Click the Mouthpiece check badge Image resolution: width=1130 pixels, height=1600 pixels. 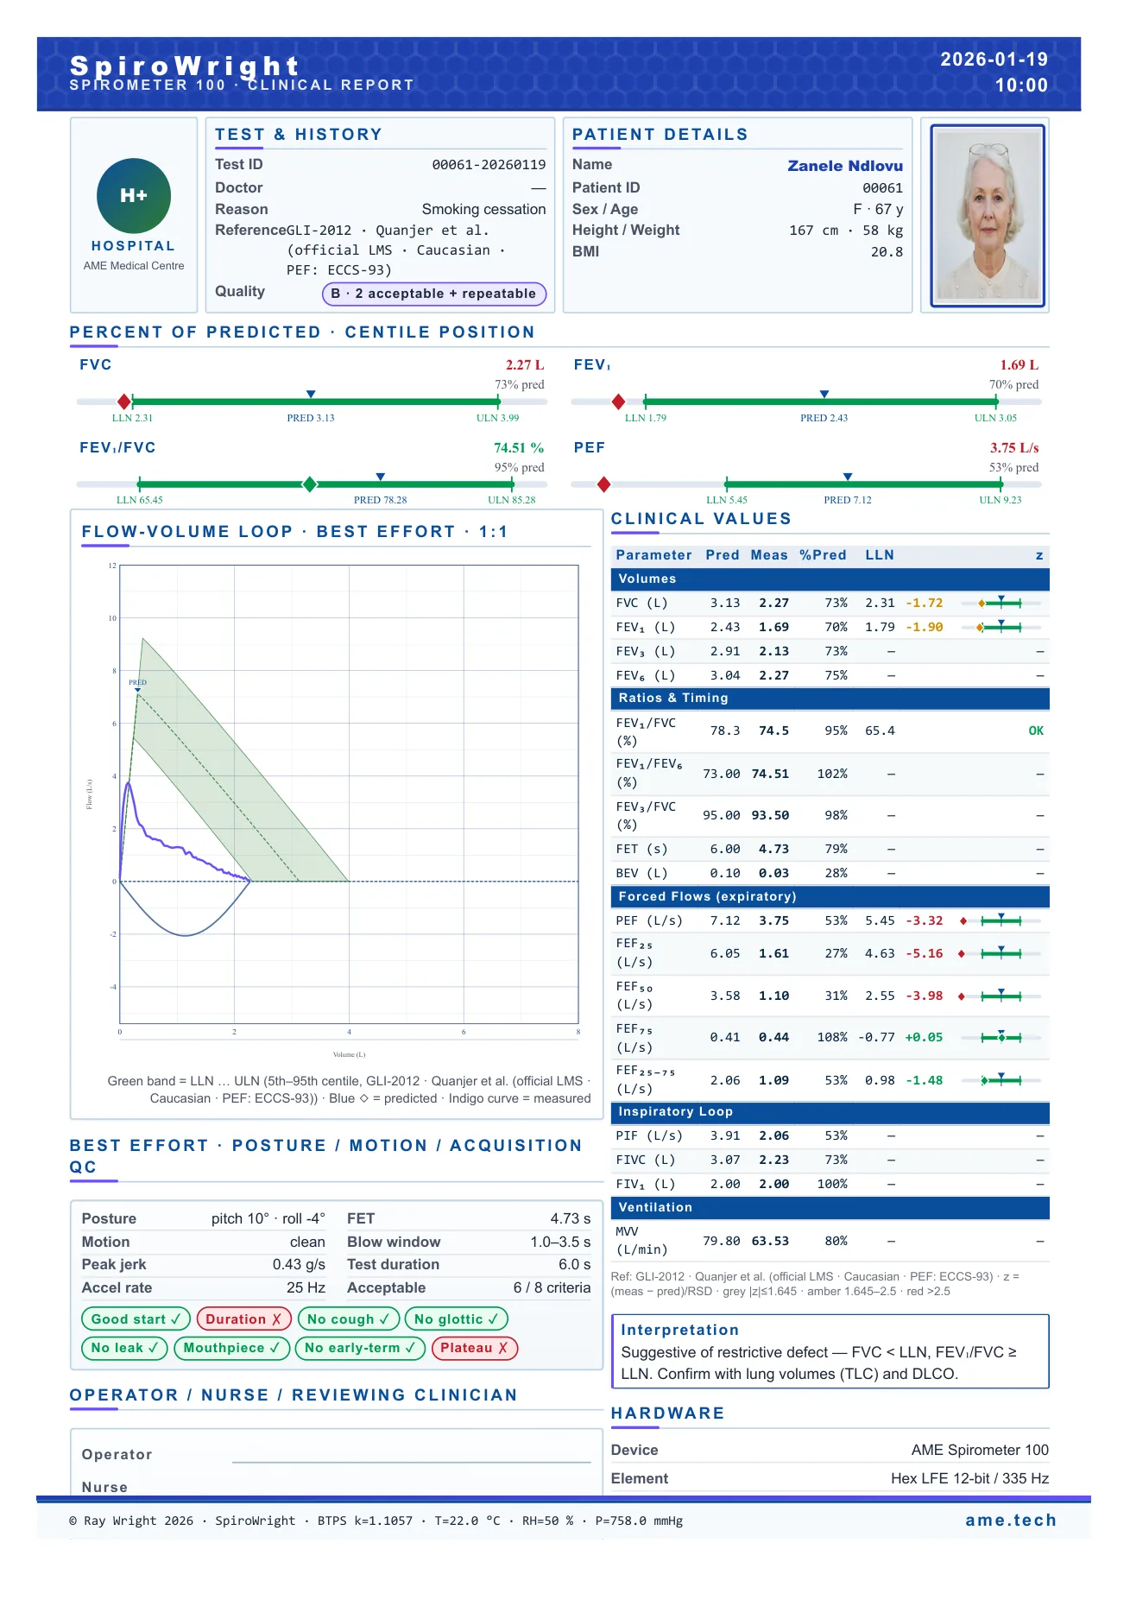231,1348
